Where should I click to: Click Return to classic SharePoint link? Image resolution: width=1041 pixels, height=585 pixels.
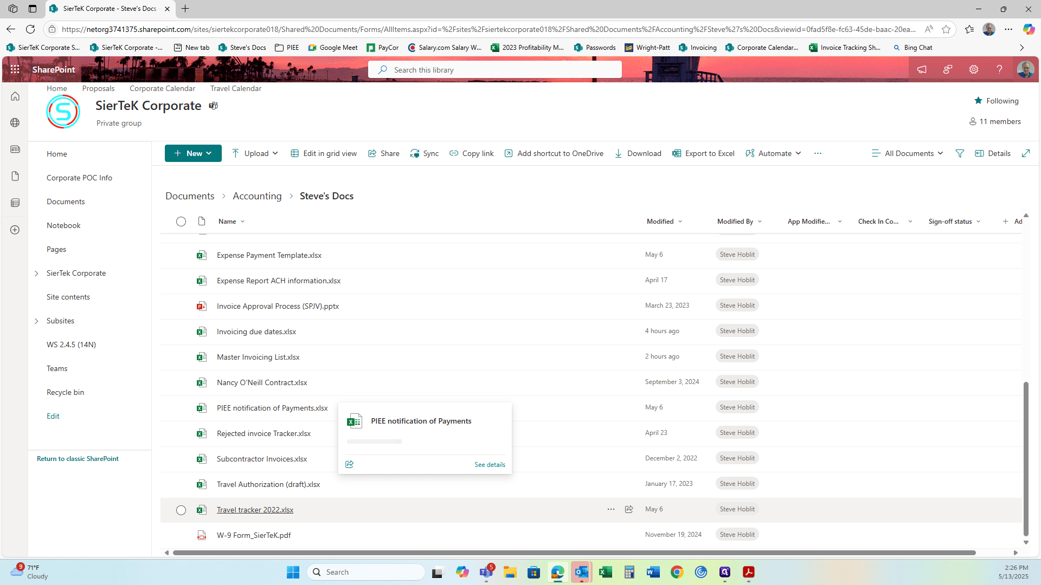(78, 459)
